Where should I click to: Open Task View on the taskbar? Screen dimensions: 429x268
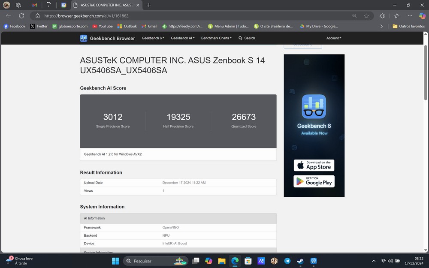pyautogui.click(x=196, y=261)
